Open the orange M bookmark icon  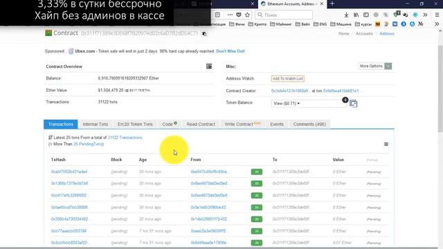tap(378, 24)
